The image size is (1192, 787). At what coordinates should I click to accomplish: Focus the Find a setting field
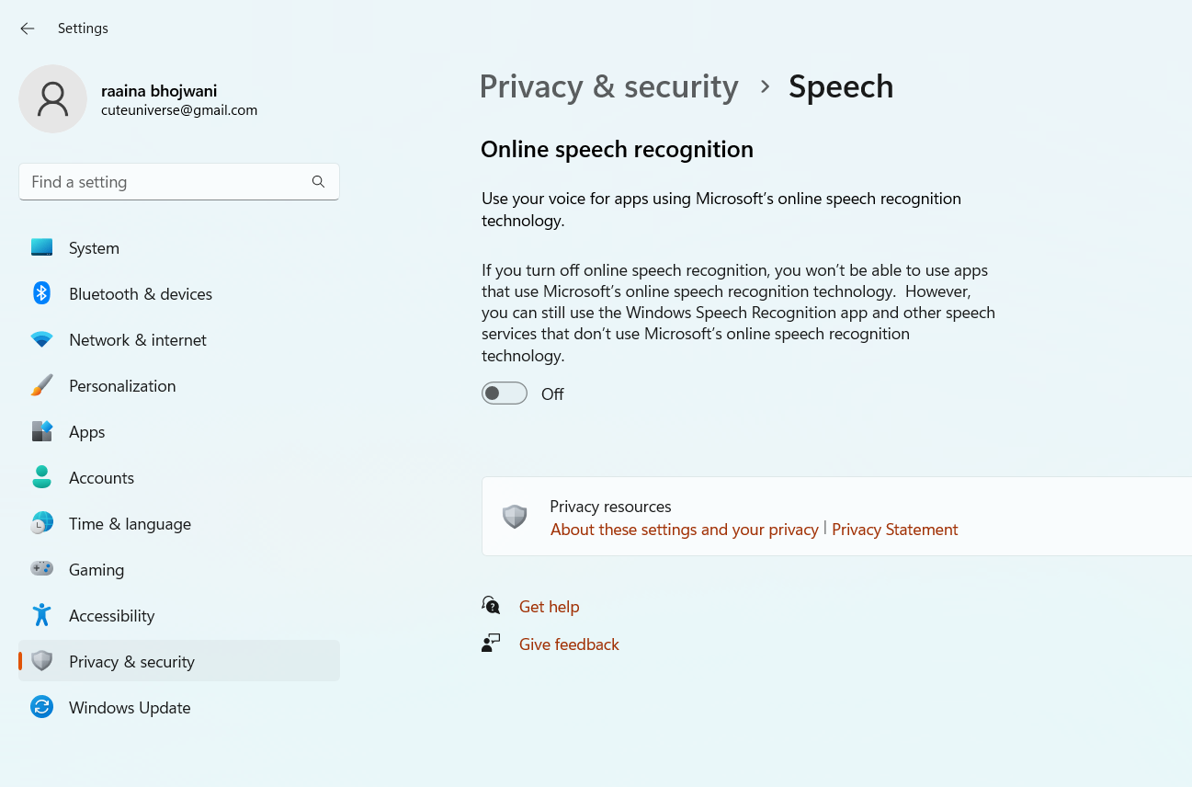point(165,182)
